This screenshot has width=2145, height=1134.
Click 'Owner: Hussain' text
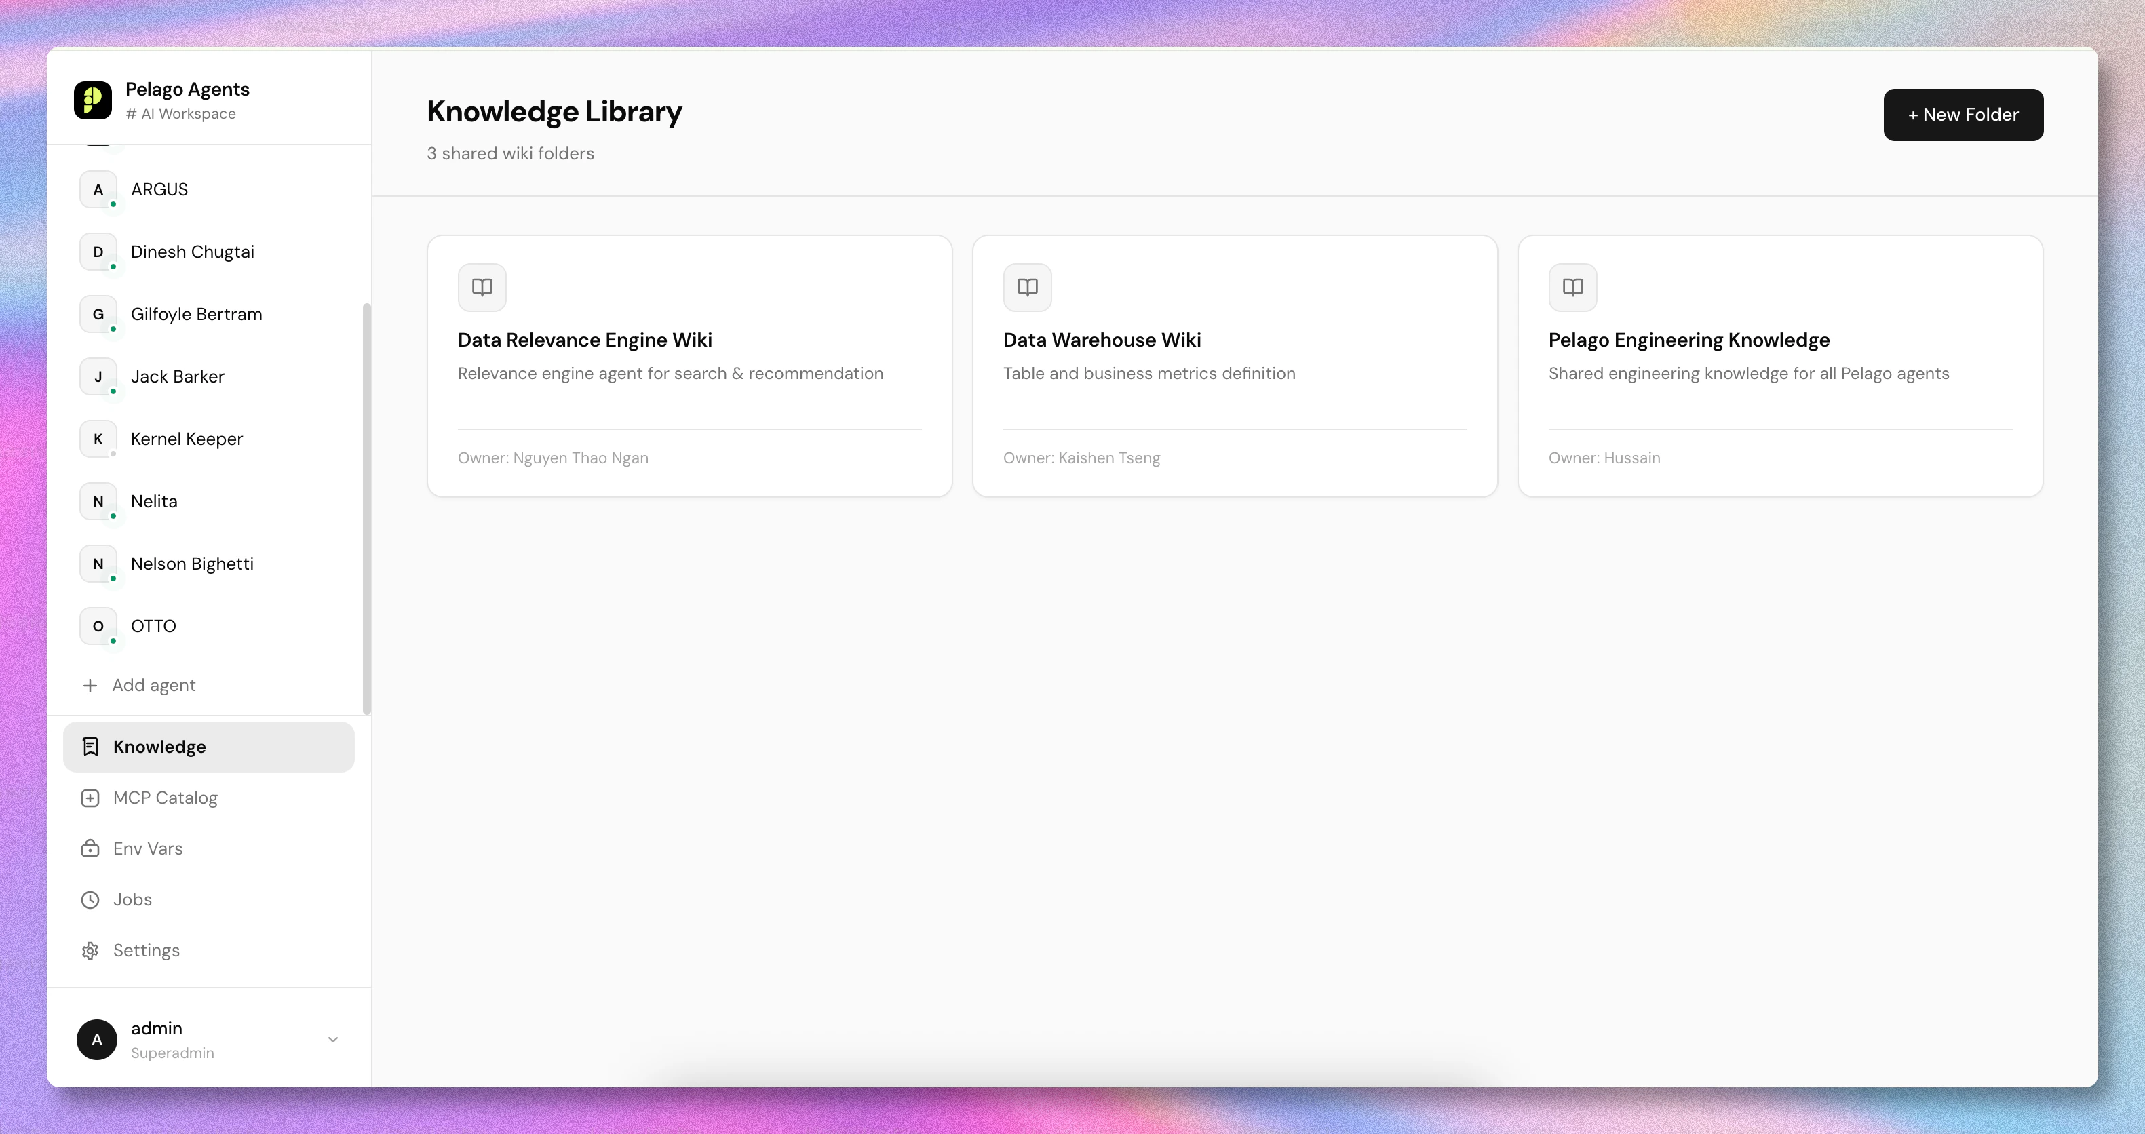[x=1604, y=458]
